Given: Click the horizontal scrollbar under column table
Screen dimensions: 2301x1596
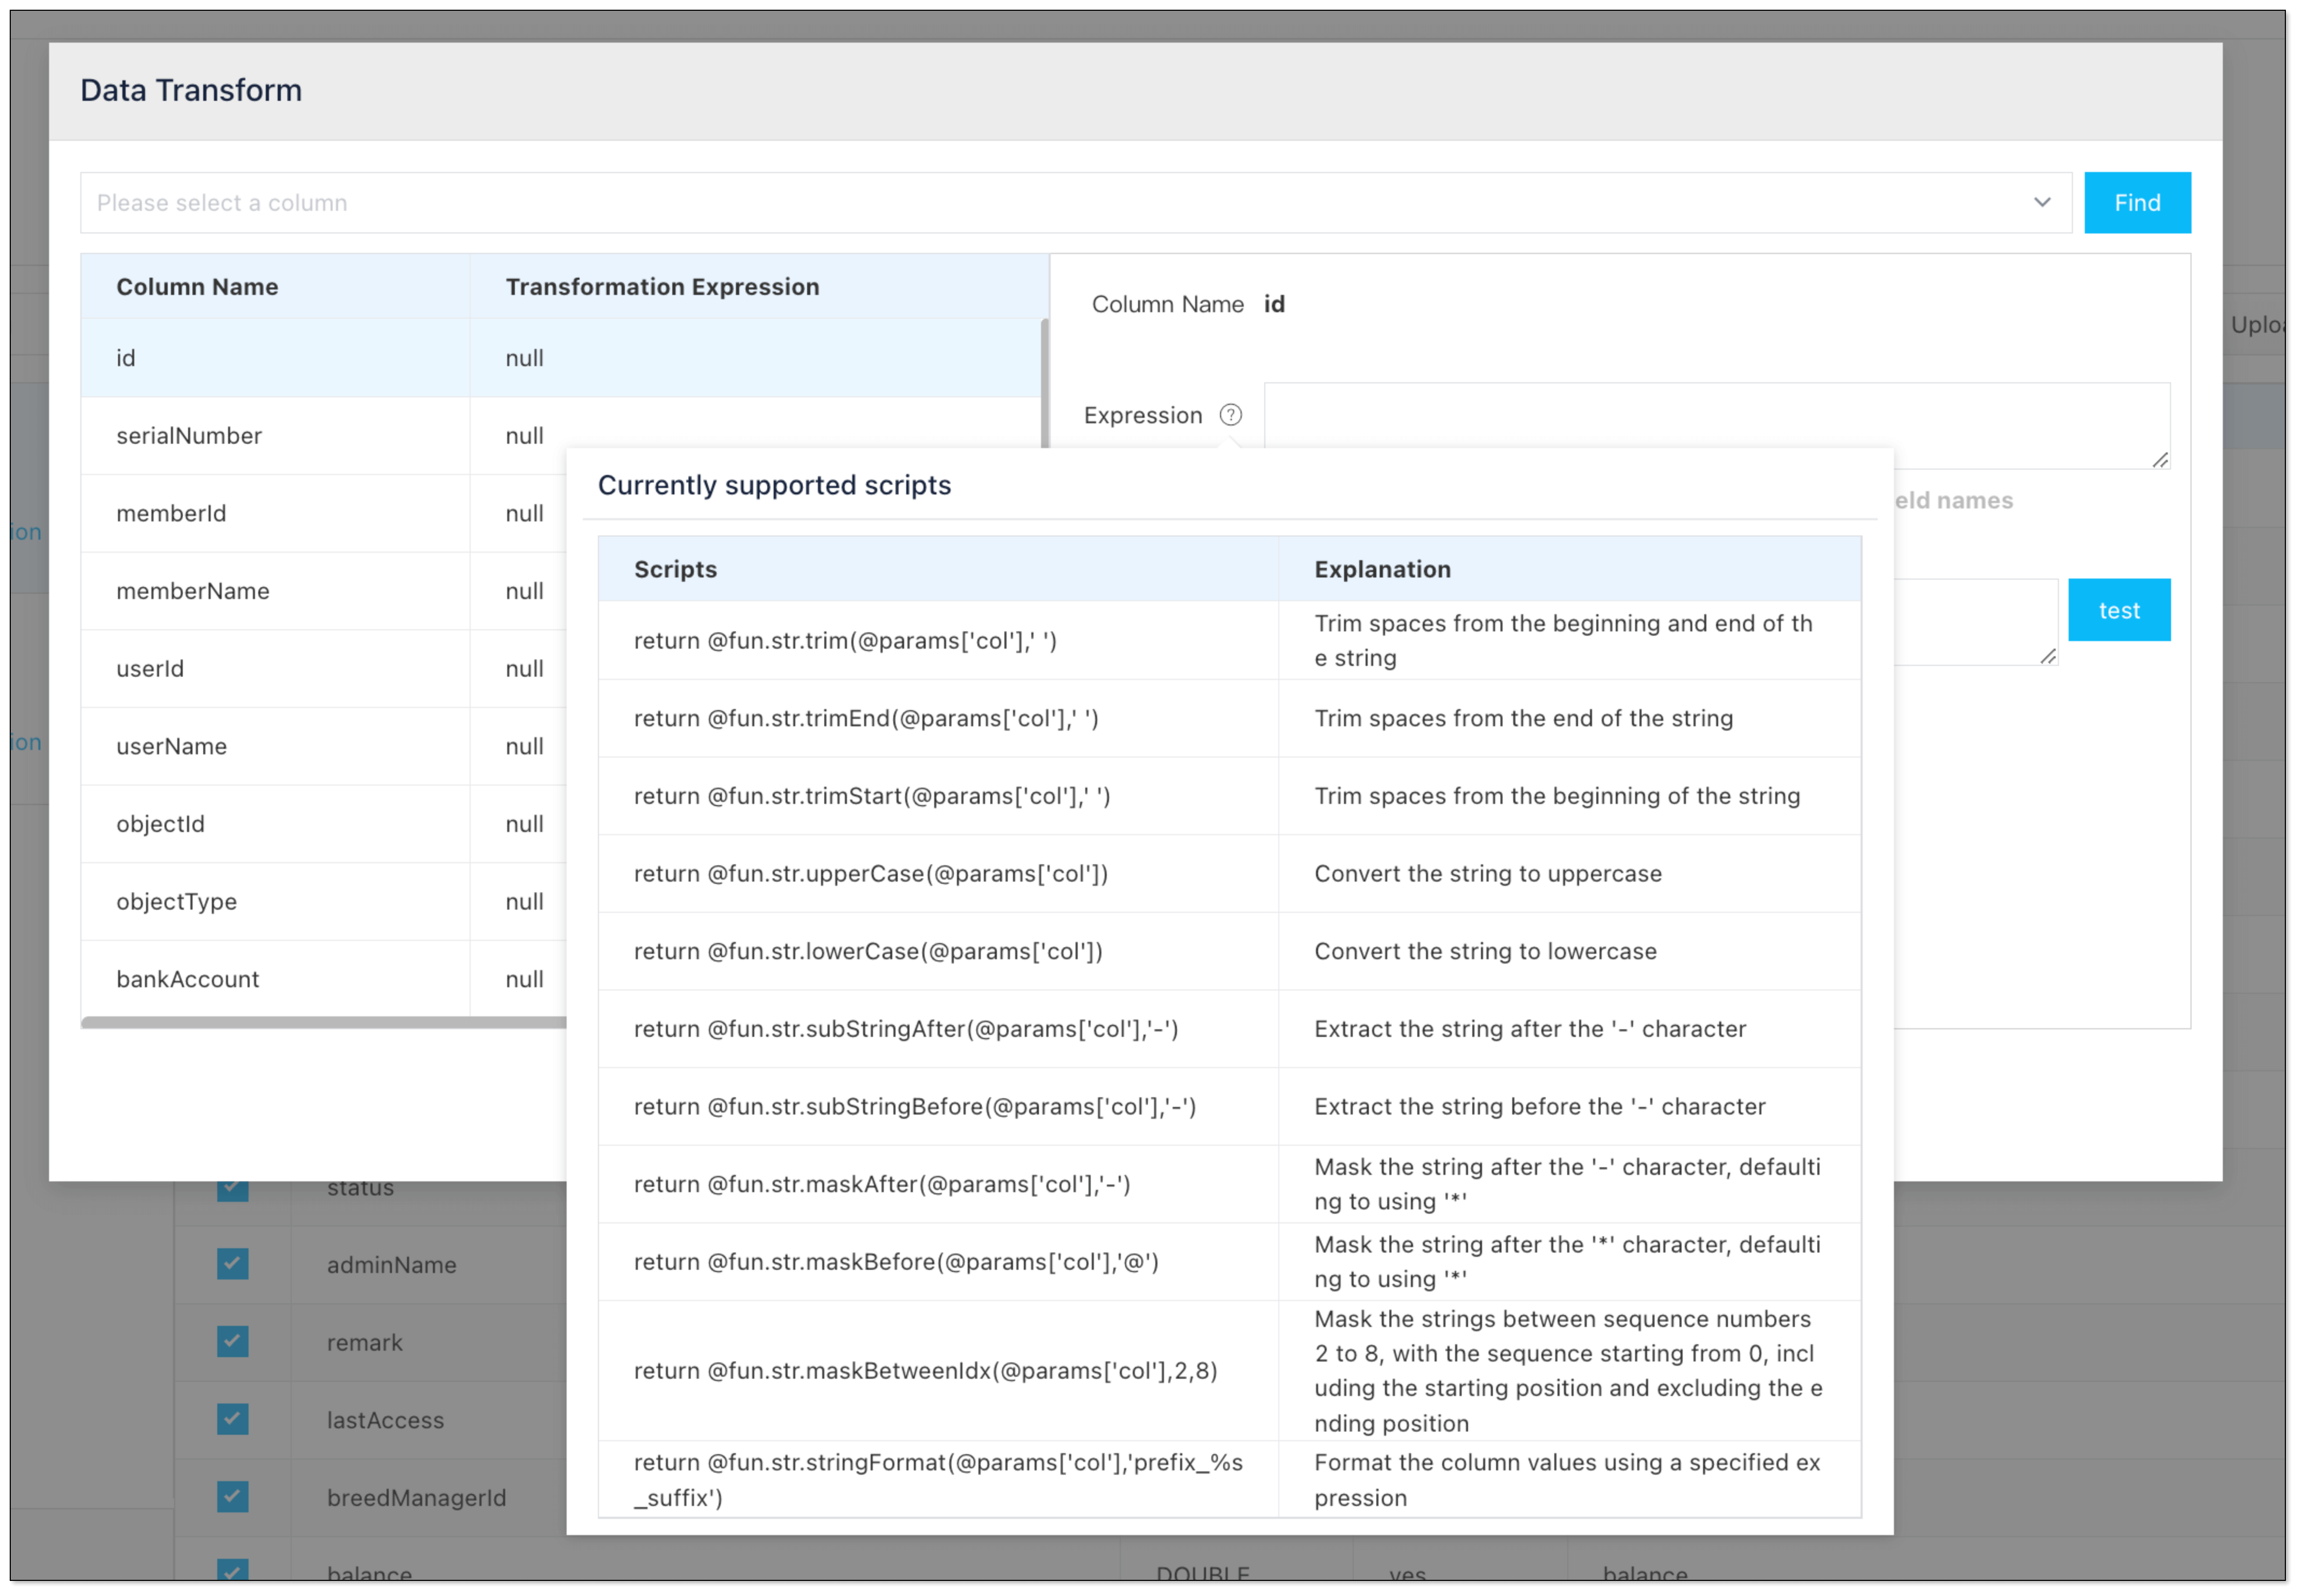Looking at the screenshot, I should tap(320, 1022).
